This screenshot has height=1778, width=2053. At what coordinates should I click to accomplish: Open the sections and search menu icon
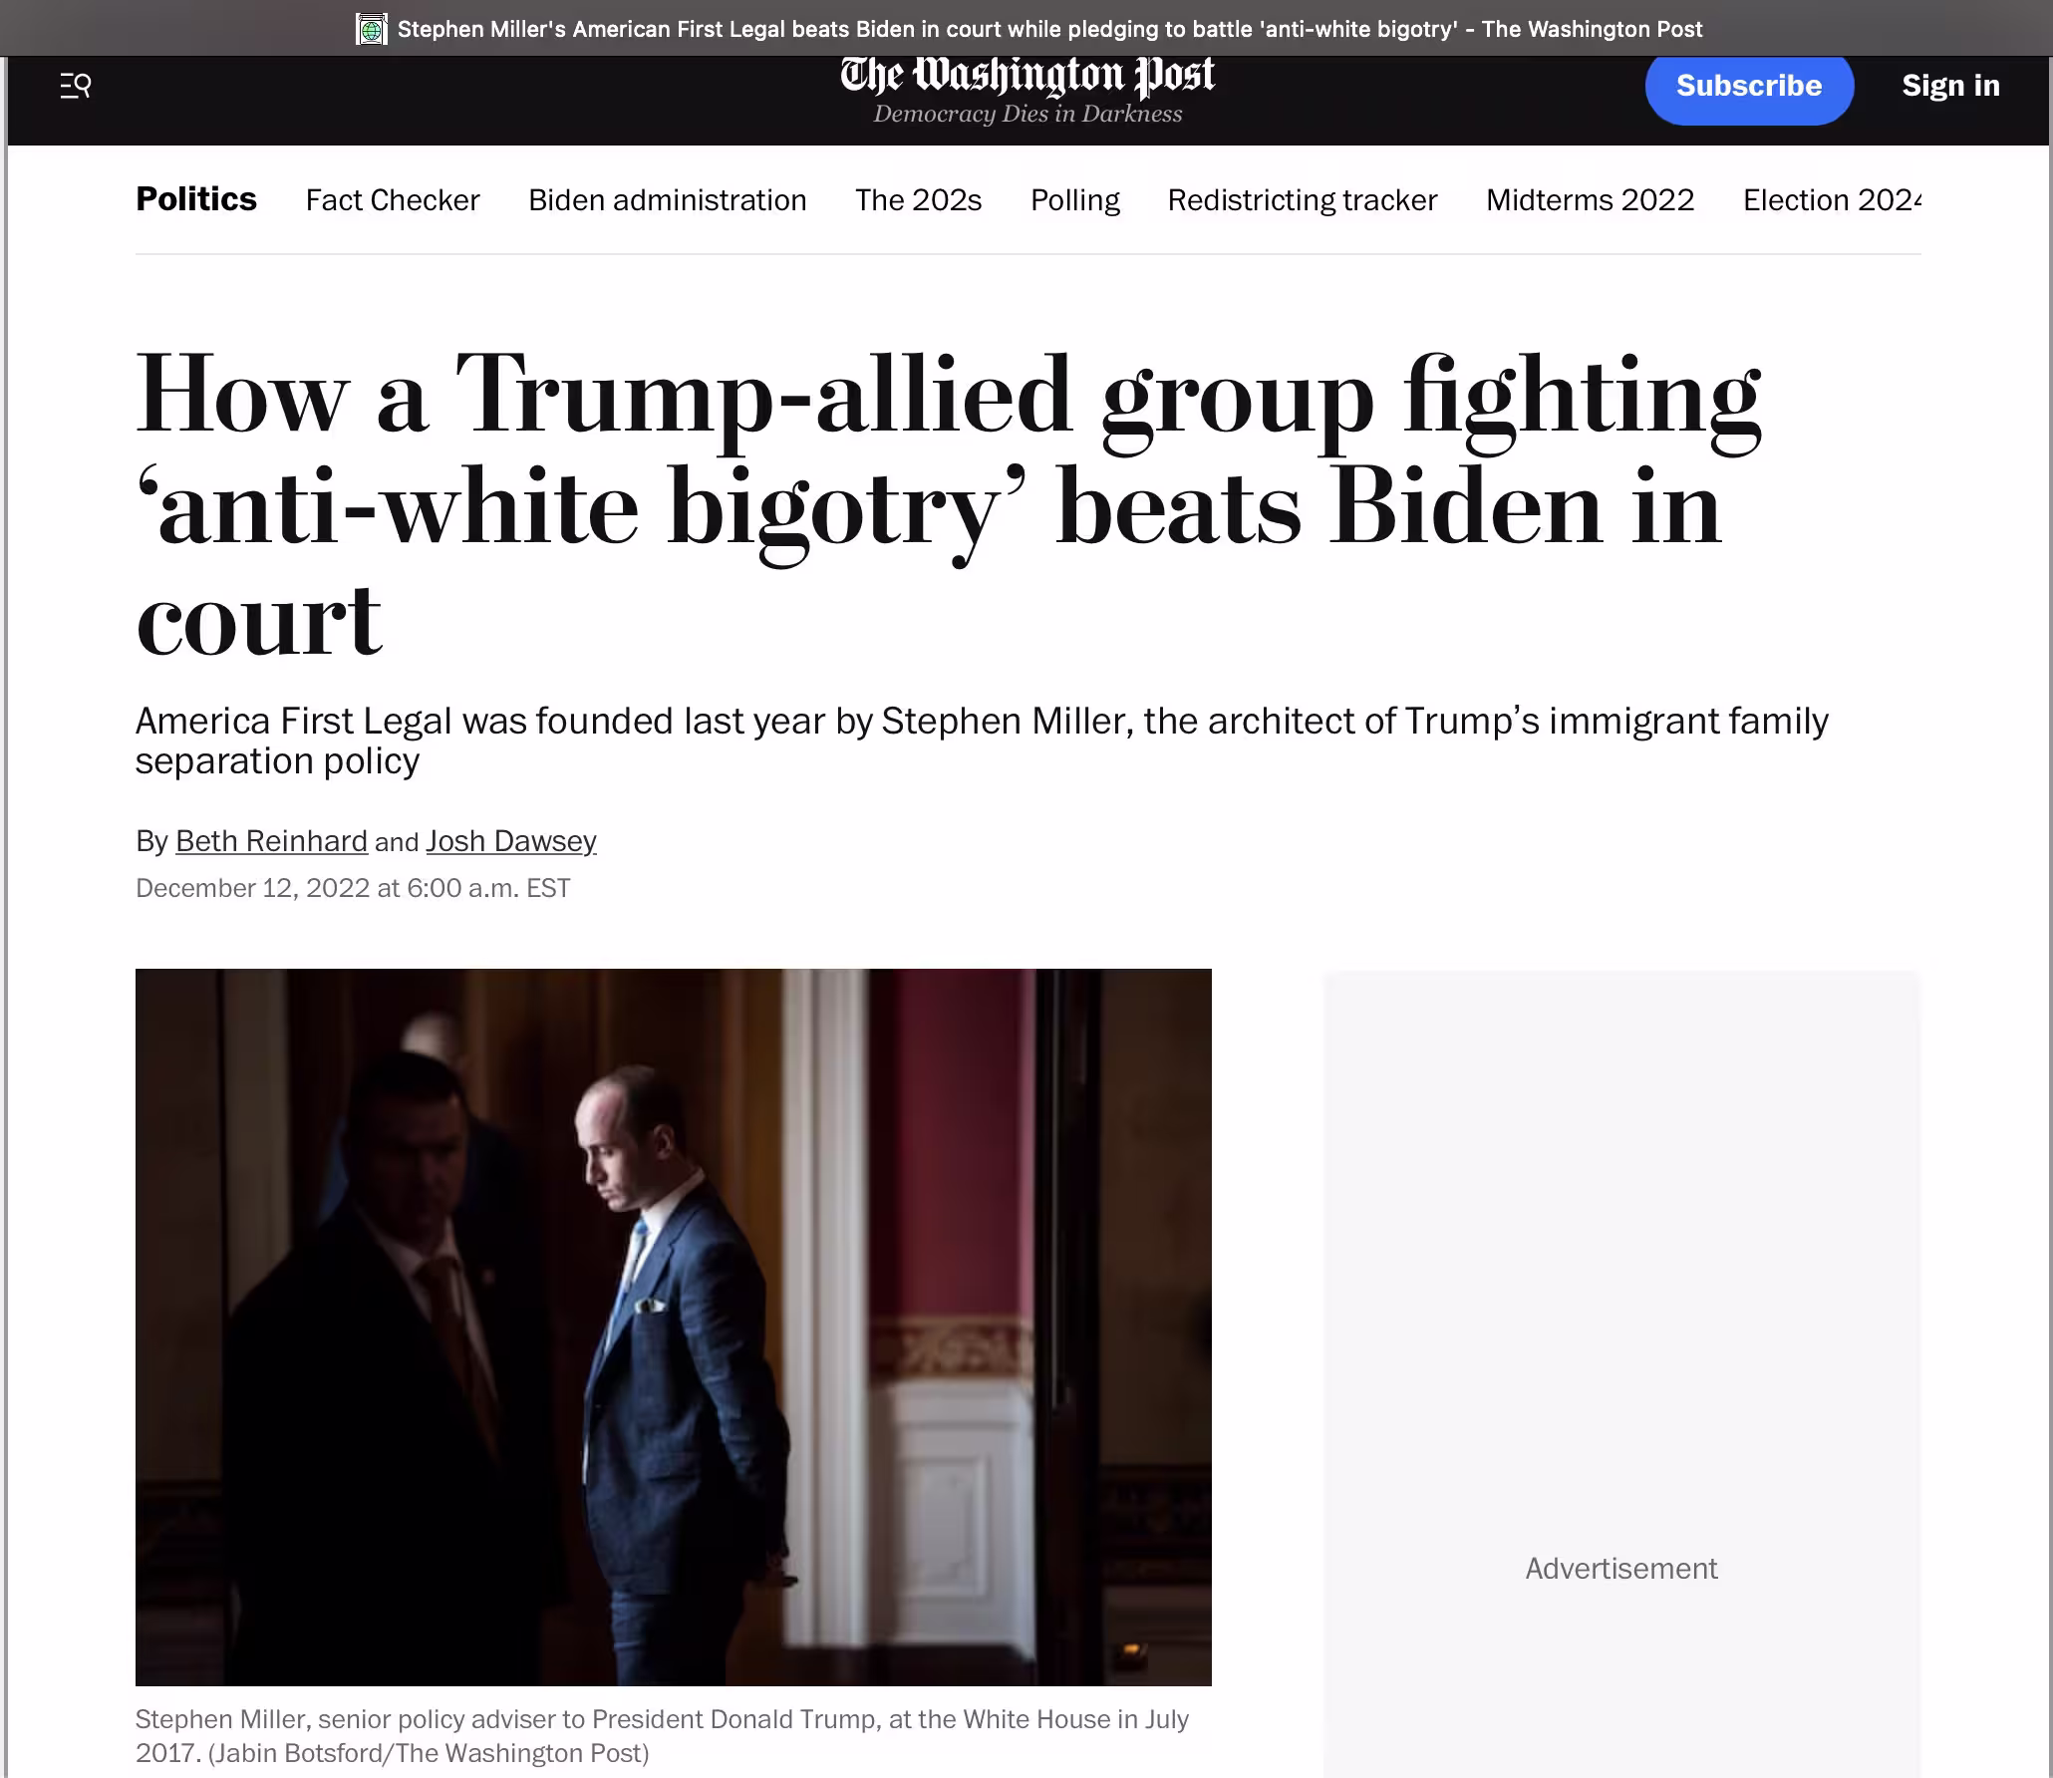76,86
